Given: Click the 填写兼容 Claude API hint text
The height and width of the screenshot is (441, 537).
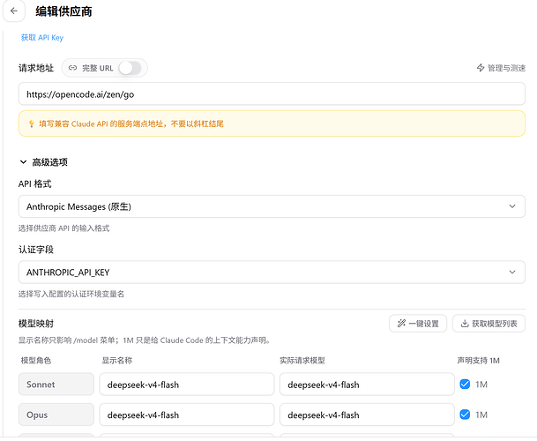Looking at the screenshot, I should pyautogui.click(x=131, y=123).
